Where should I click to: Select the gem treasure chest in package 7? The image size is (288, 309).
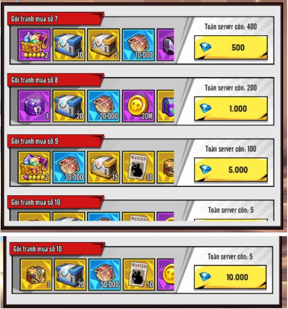[34, 45]
